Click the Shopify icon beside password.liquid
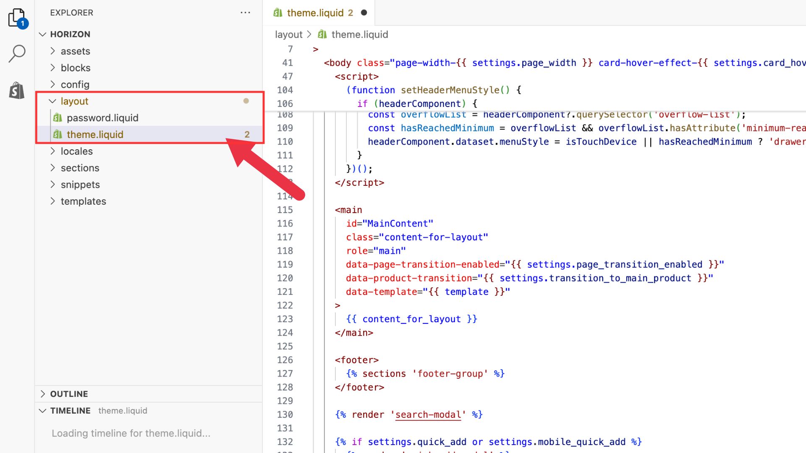The image size is (806, 453). [58, 118]
